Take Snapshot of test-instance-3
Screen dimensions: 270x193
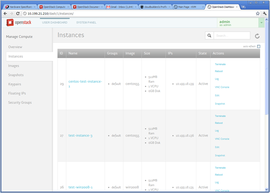(x=220, y=156)
